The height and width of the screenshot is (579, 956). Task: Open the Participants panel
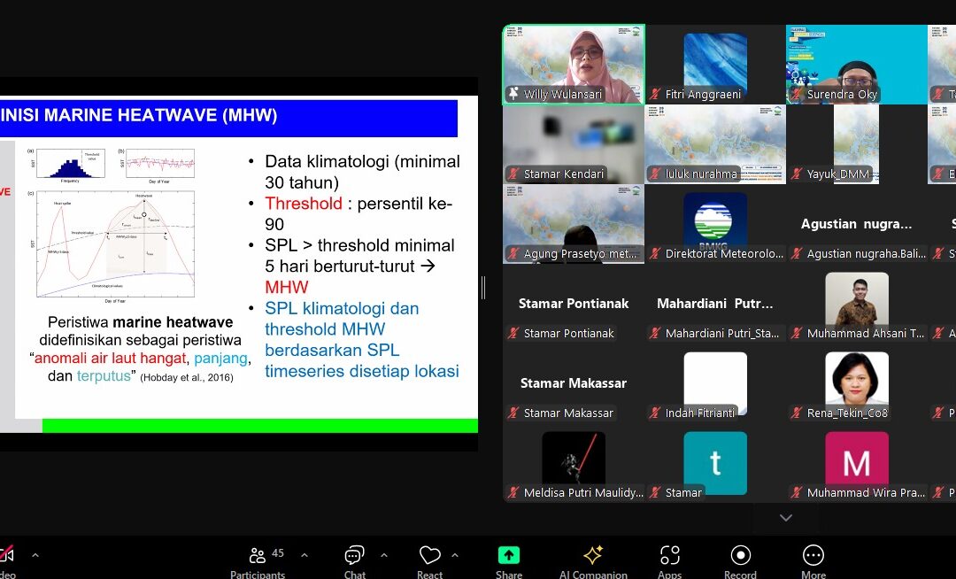click(258, 560)
